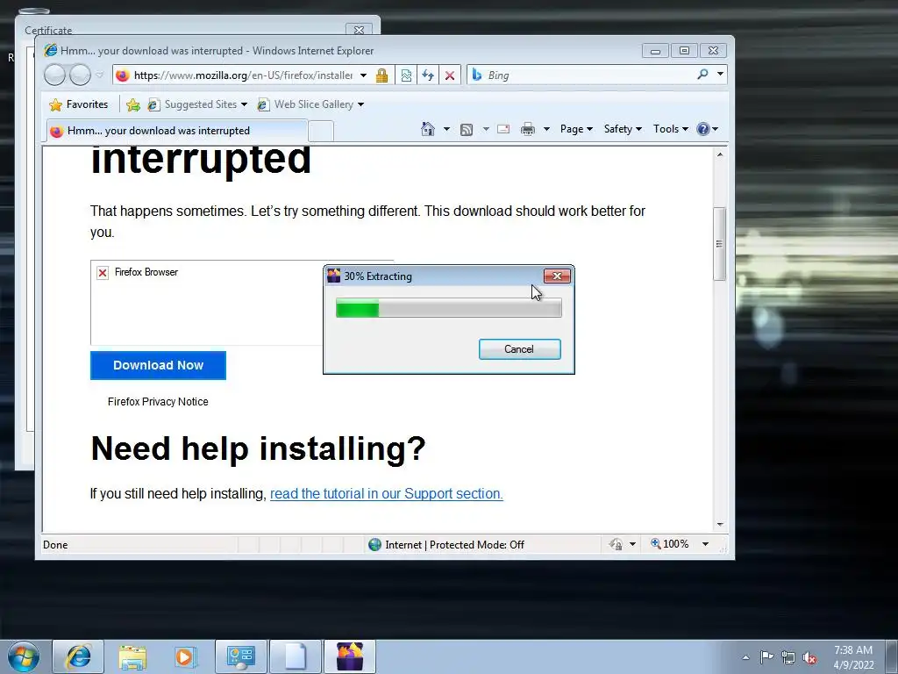The image size is (898, 674).
Task: Open the Home button dropdown arrow
Action: pos(446,129)
